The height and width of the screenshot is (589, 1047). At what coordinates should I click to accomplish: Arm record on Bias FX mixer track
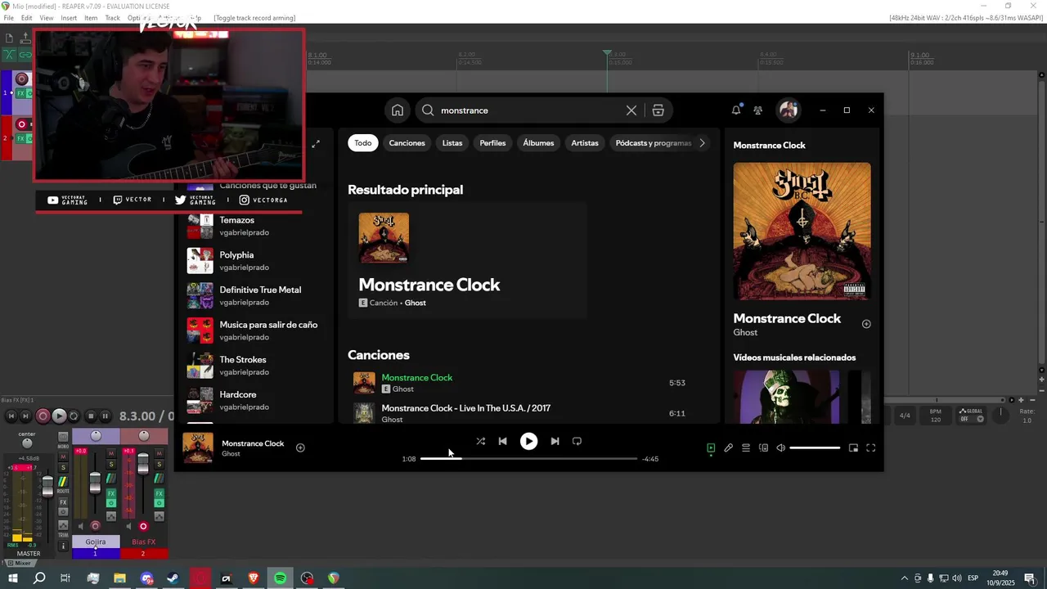[143, 526]
